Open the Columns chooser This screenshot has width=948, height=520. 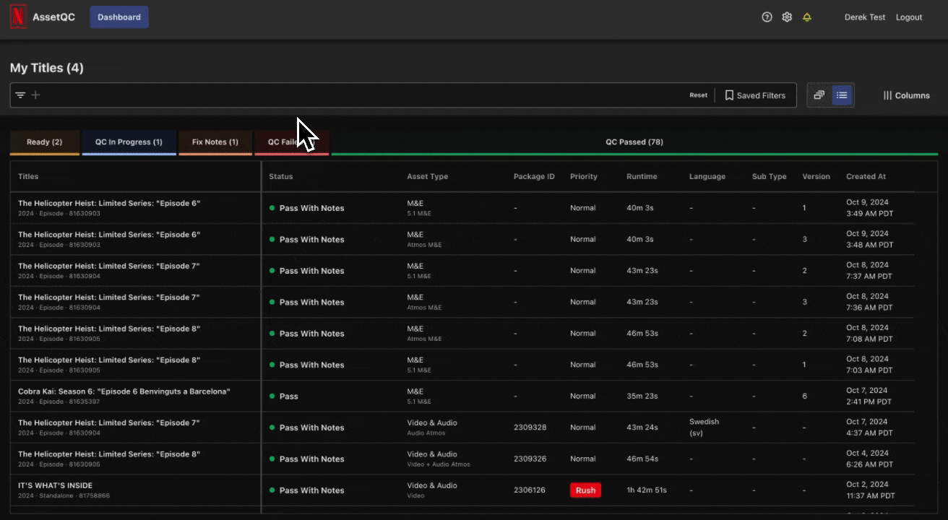(x=906, y=95)
